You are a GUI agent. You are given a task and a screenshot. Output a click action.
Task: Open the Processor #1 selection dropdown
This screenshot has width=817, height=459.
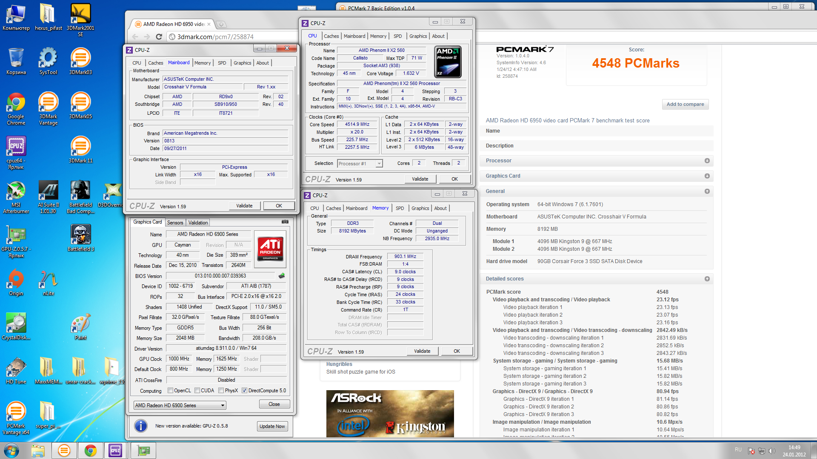[x=360, y=164]
